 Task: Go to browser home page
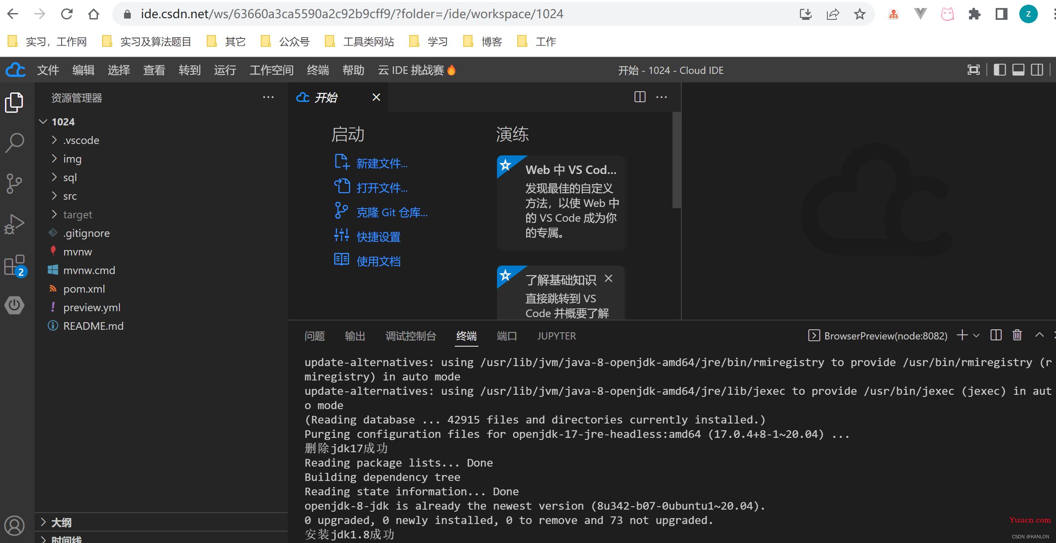point(94,14)
